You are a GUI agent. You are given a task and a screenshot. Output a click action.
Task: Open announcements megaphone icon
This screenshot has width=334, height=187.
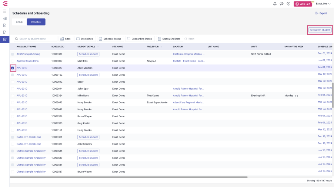(x=281, y=4)
